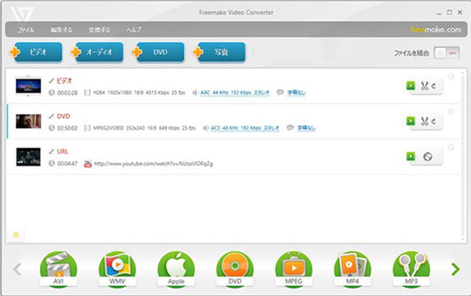Remove the DVD item from list
Viewport: 471px width, 296px height.
click(451, 111)
